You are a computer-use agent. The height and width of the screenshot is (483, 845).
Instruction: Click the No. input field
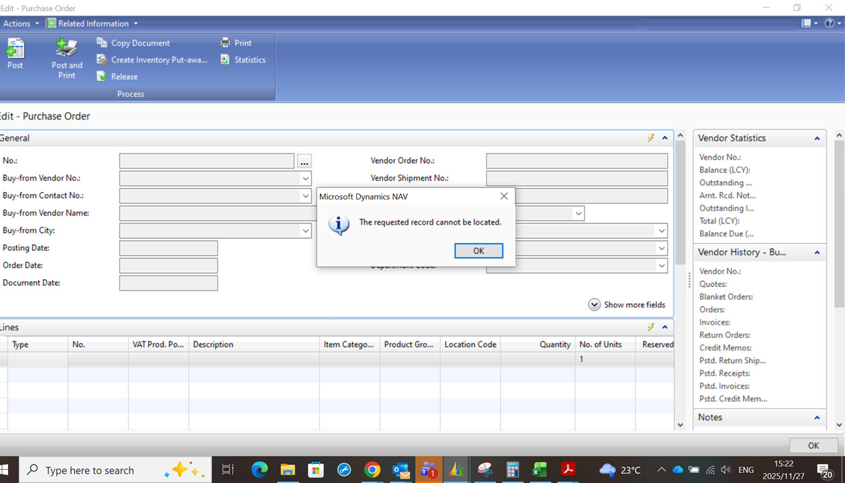point(207,161)
